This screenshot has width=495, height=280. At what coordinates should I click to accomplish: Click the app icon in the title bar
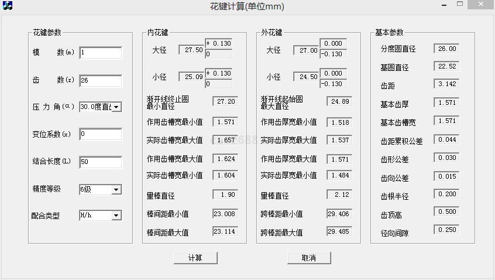tap(8, 6)
